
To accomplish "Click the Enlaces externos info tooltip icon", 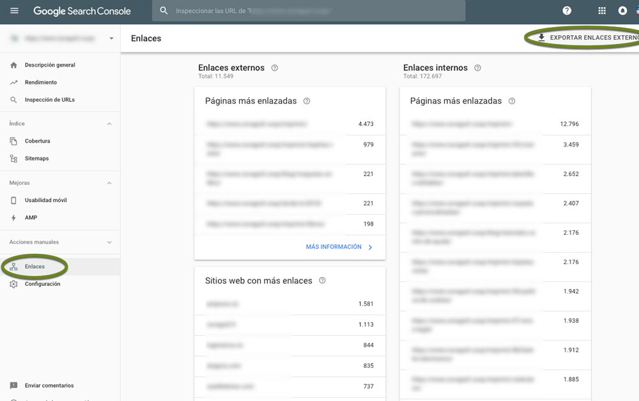I will [x=275, y=67].
